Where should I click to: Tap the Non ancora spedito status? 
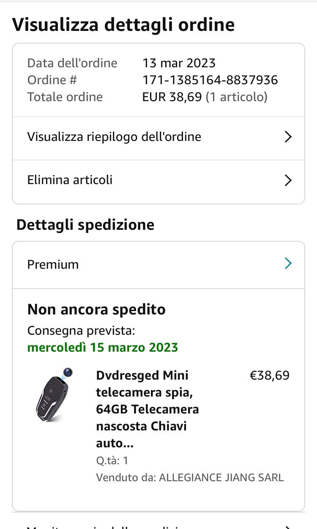click(x=96, y=309)
